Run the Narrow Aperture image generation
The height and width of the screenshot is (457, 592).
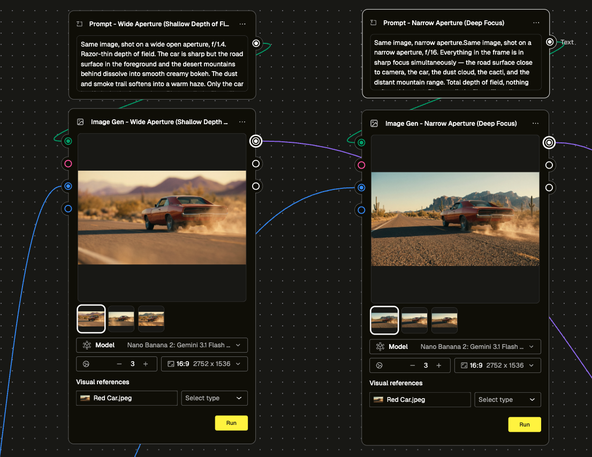(525, 424)
